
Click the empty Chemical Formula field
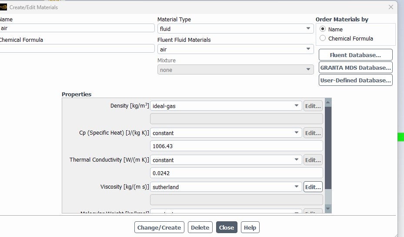[x=77, y=48]
